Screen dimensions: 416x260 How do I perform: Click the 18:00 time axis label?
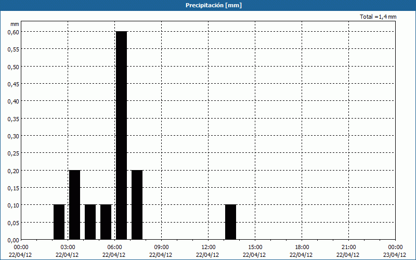tap(302, 248)
